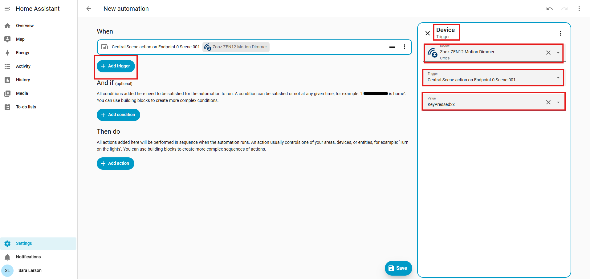Clear the selected Zooz ZEN12 device
The width and height of the screenshot is (590, 279).
548,53
